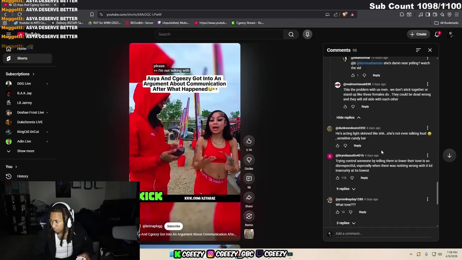Open options menu on @bryndaaustin4016 comment
Viewport: 462px width, 260px height.
(x=427, y=155)
